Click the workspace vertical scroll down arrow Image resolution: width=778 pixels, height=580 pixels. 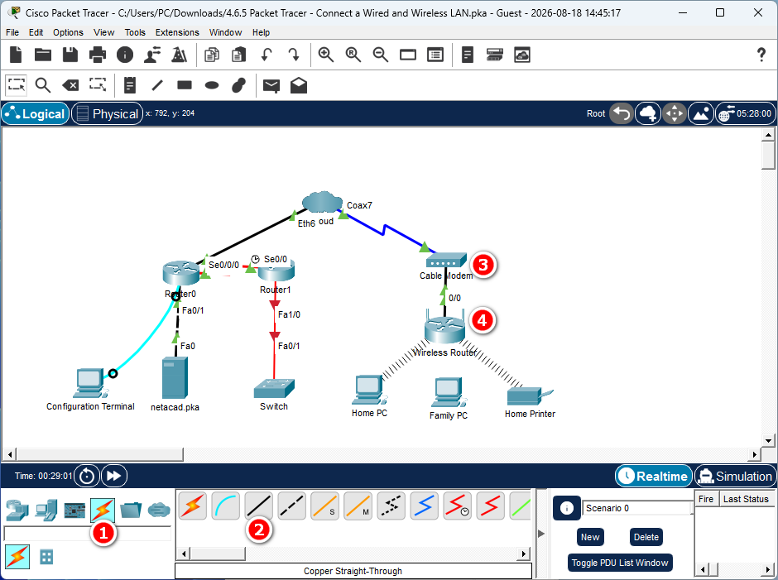pyautogui.click(x=768, y=440)
